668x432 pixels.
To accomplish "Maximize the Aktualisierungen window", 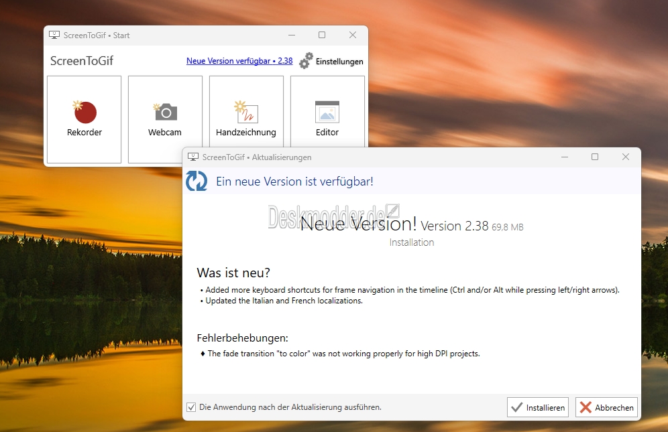I will point(595,157).
